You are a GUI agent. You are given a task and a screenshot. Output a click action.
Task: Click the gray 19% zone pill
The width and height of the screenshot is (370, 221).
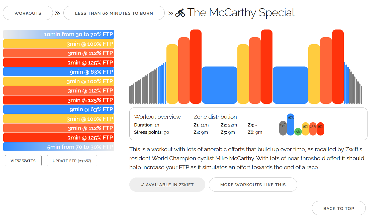[283, 128]
